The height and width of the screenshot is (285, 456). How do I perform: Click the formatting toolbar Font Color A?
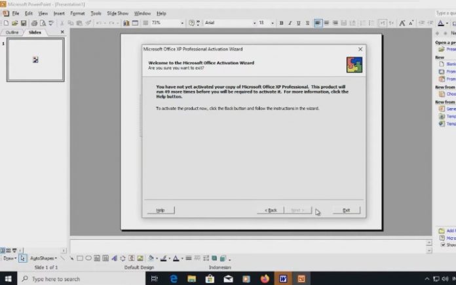441,23
